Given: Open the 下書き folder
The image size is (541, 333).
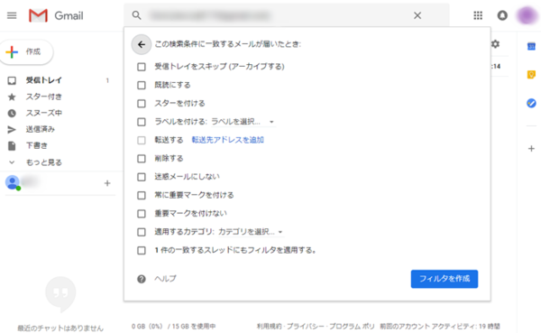Looking at the screenshot, I should pyautogui.click(x=37, y=145).
